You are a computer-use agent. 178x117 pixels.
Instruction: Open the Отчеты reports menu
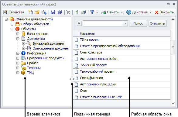click(112, 12)
